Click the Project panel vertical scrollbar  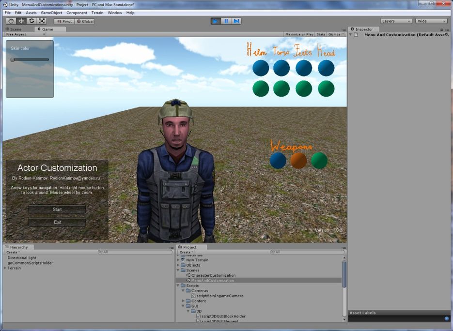pyautogui.click(x=344, y=274)
